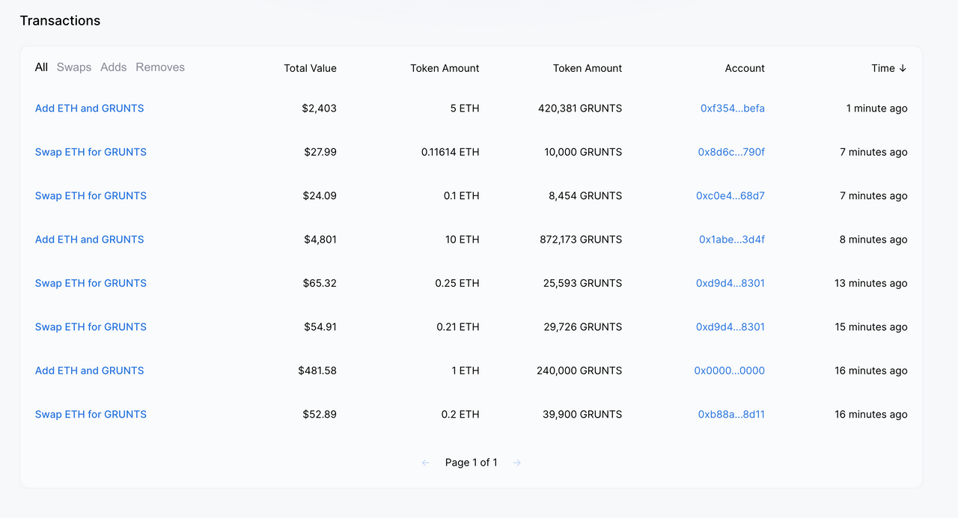The height and width of the screenshot is (518, 958).
Task: Open account 0x8d6c...790f
Action: click(731, 152)
